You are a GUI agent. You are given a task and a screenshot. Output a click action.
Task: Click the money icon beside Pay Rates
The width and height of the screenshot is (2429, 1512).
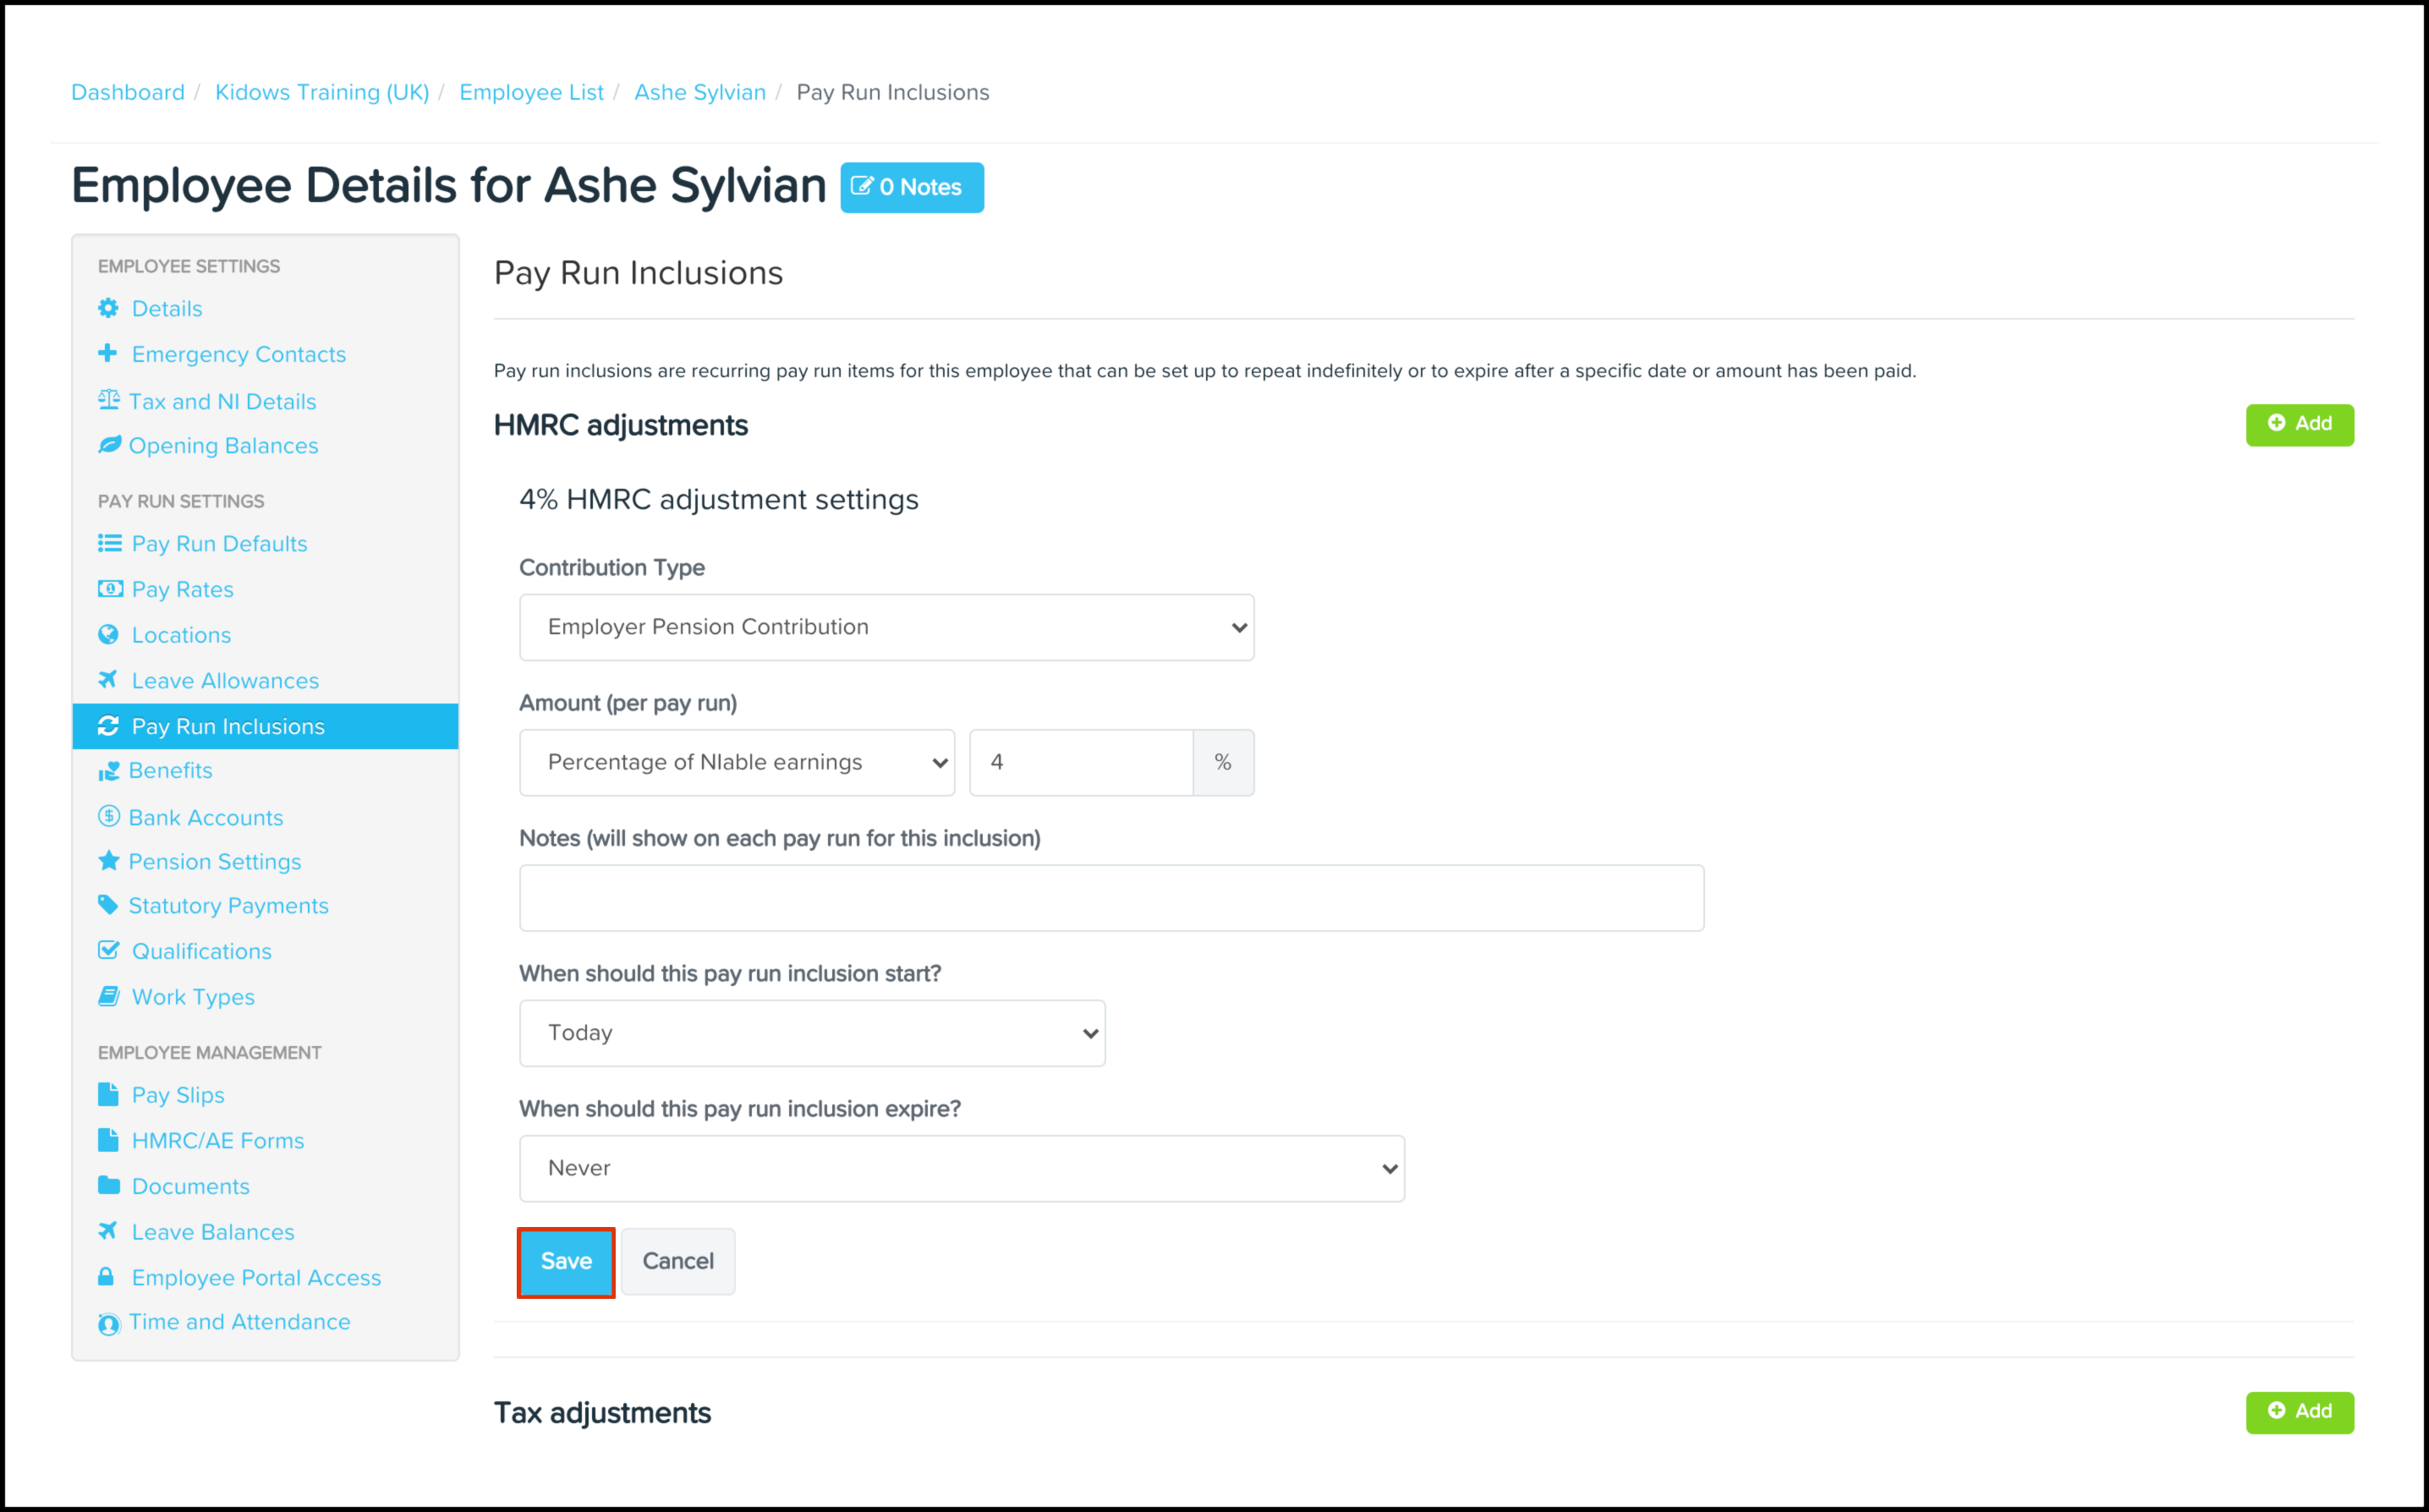point(108,589)
